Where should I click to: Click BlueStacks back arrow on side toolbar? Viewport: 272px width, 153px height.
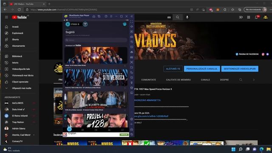pyautogui.click(x=132, y=124)
